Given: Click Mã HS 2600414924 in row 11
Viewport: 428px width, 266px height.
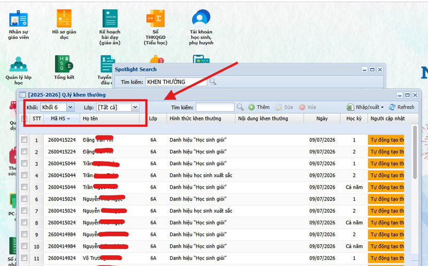Looking at the screenshot, I should (x=62, y=258).
